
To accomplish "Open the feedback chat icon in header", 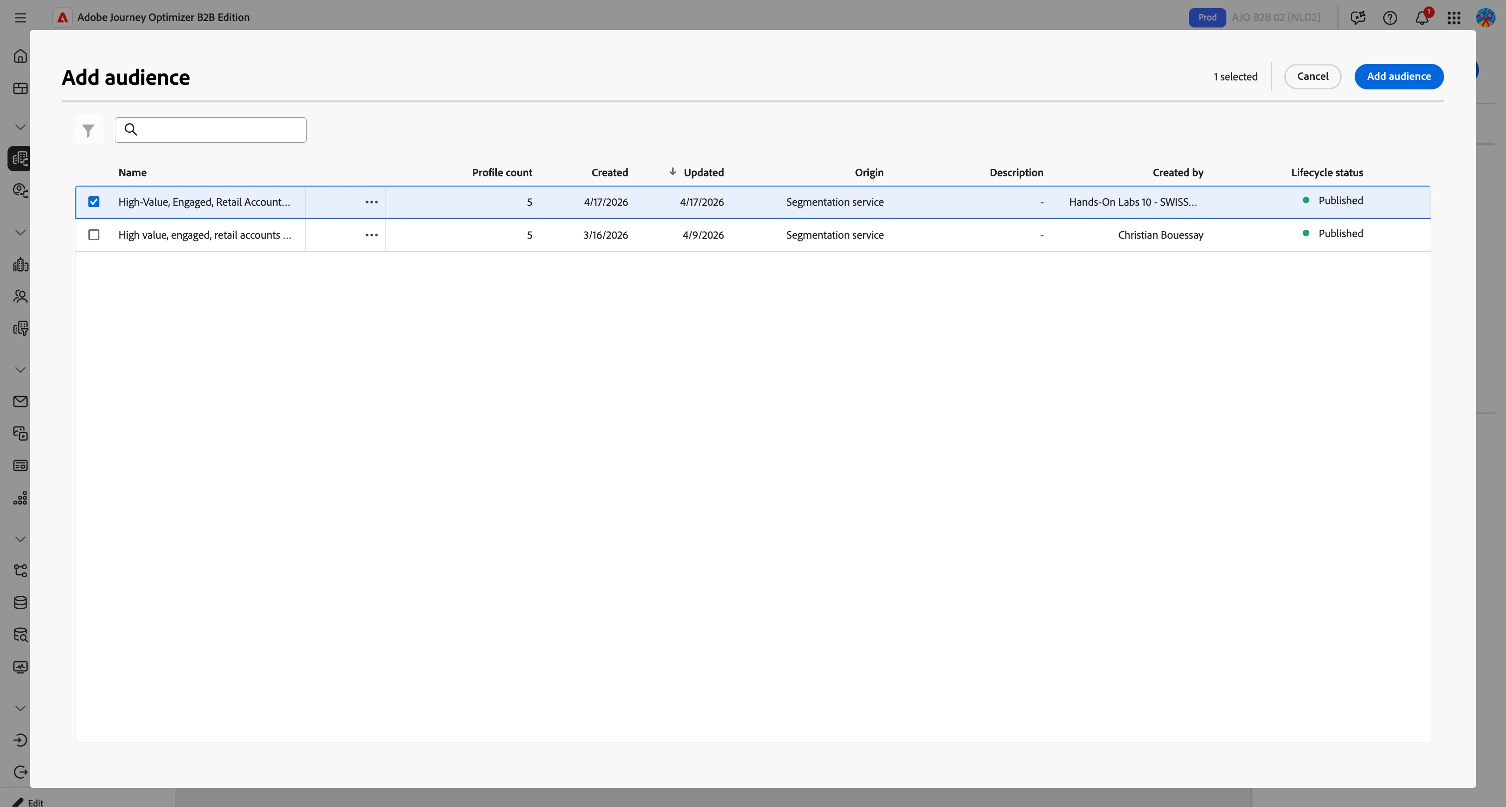I will 1358,17.
